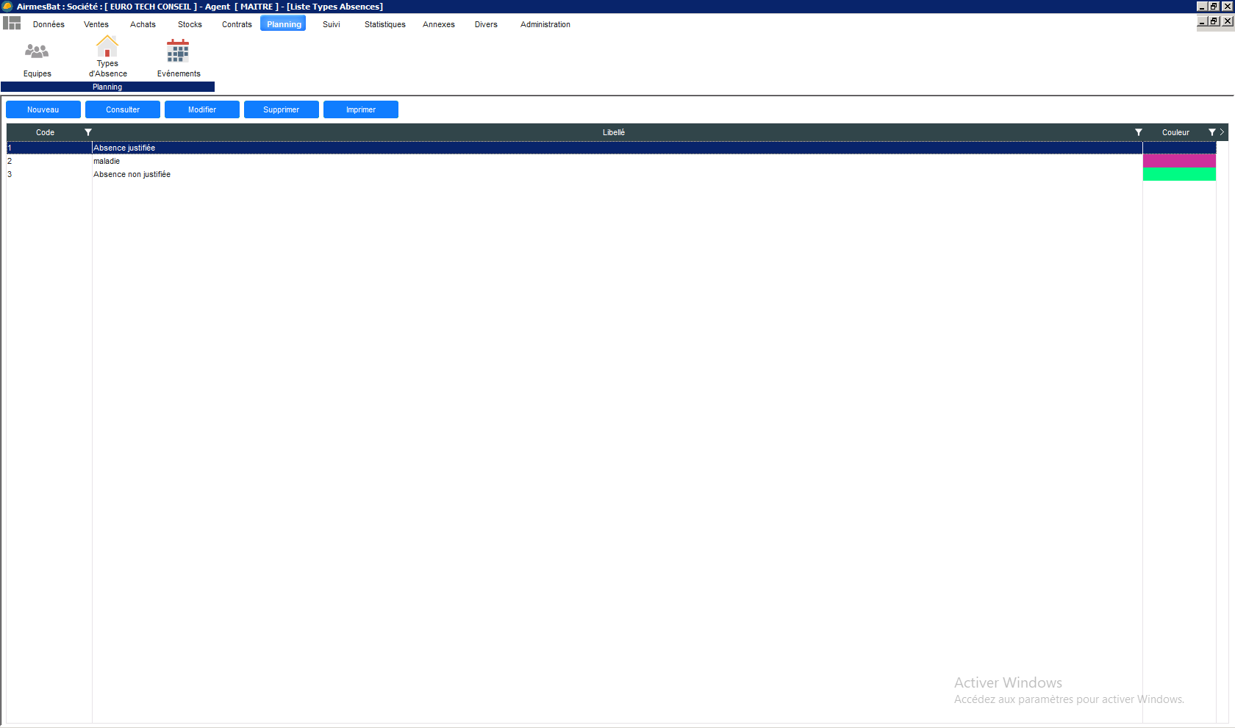
Task: Click the Supprimer button
Action: click(x=282, y=109)
